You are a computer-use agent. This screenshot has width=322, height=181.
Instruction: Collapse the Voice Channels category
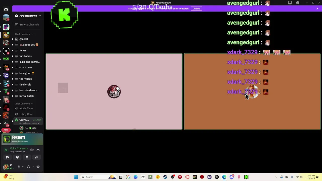pyautogui.click(x=24, y=104)
